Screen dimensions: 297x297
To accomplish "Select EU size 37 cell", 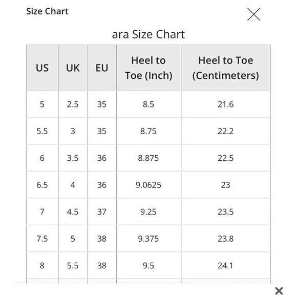I will pos(102,212).
